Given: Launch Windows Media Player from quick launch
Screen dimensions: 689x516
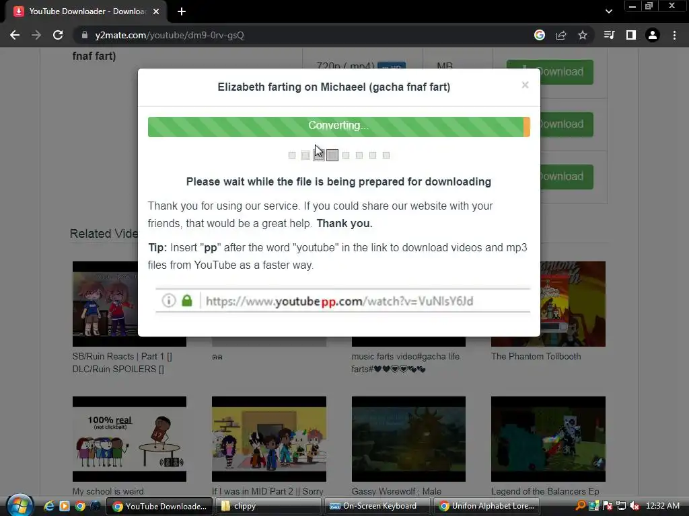Looking at the screenshot, I should coord(64,506).
